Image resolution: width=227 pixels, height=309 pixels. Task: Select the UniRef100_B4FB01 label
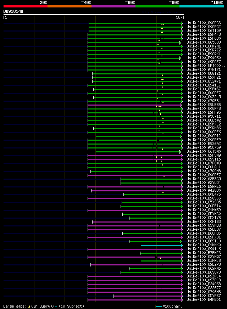(x=204, y=300)
